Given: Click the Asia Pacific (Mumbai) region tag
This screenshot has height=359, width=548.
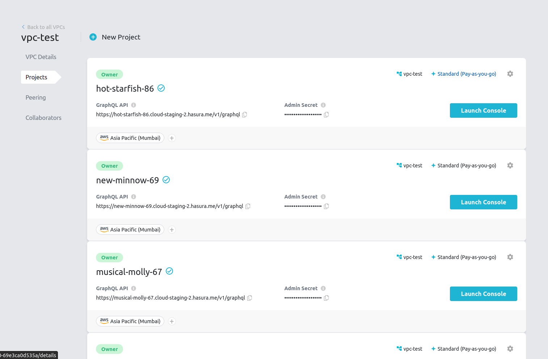Looking at the screenshot, I should coord(130,138).
